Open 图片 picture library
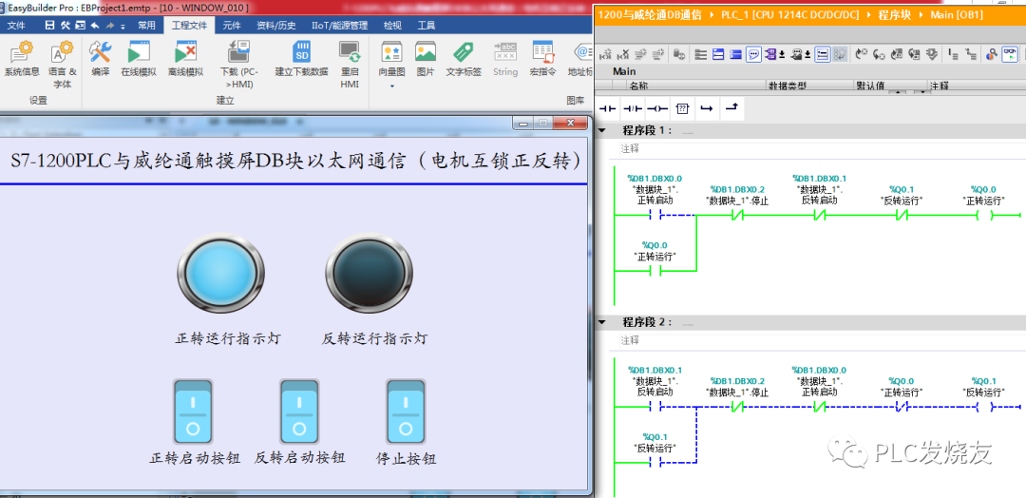Viewport: 1026px width, 498px height. tap(426, 60)
